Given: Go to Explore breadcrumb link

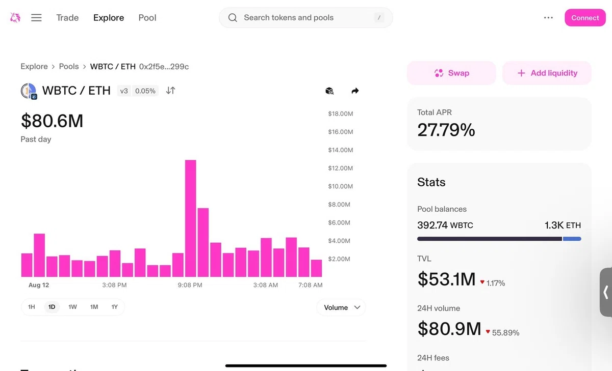Looking at the screenshot, I should pos(34,67).
